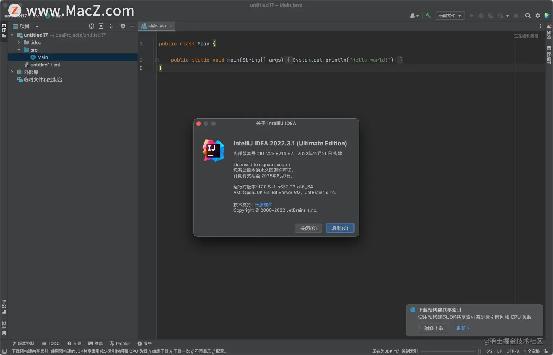
Task: Open the 项目 view selector dropdown
Action: point(26,26)
